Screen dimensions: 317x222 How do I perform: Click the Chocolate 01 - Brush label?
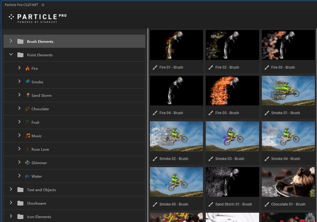click(288, 204)
